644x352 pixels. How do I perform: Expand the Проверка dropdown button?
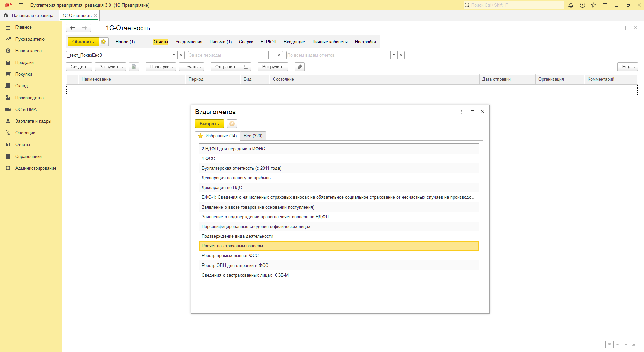(161, 67)
